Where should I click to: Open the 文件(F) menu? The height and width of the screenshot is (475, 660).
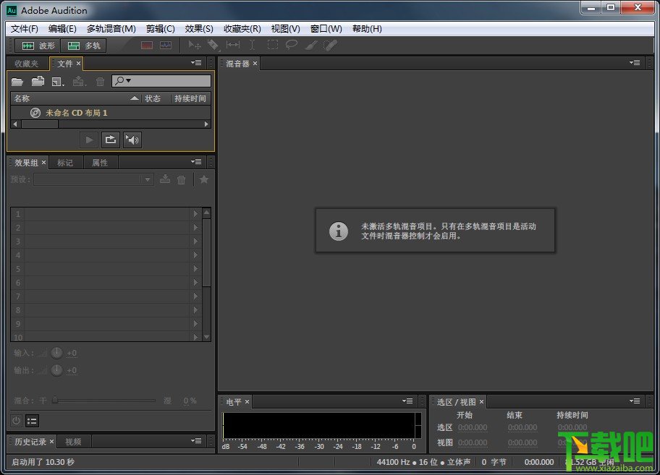[25, 29]
